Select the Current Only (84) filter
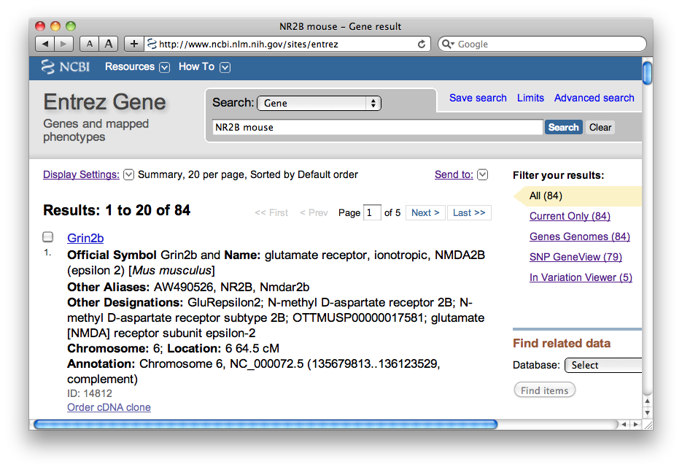 point(570,216)
